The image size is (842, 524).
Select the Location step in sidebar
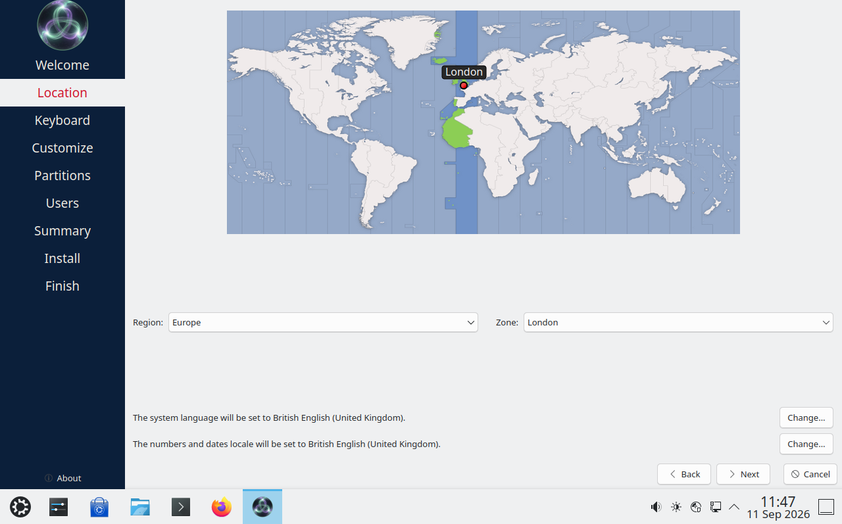tap(62, 93)
